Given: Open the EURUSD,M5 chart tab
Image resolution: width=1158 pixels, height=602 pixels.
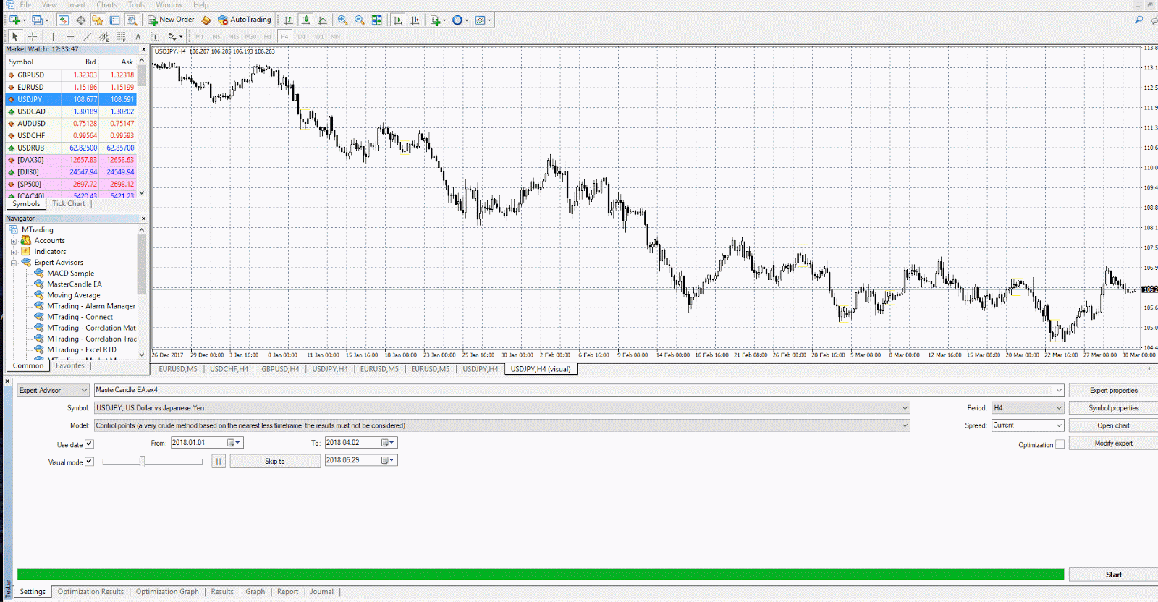Looking at the screenshot, I should pyautogui.click(x=177, y=369).
